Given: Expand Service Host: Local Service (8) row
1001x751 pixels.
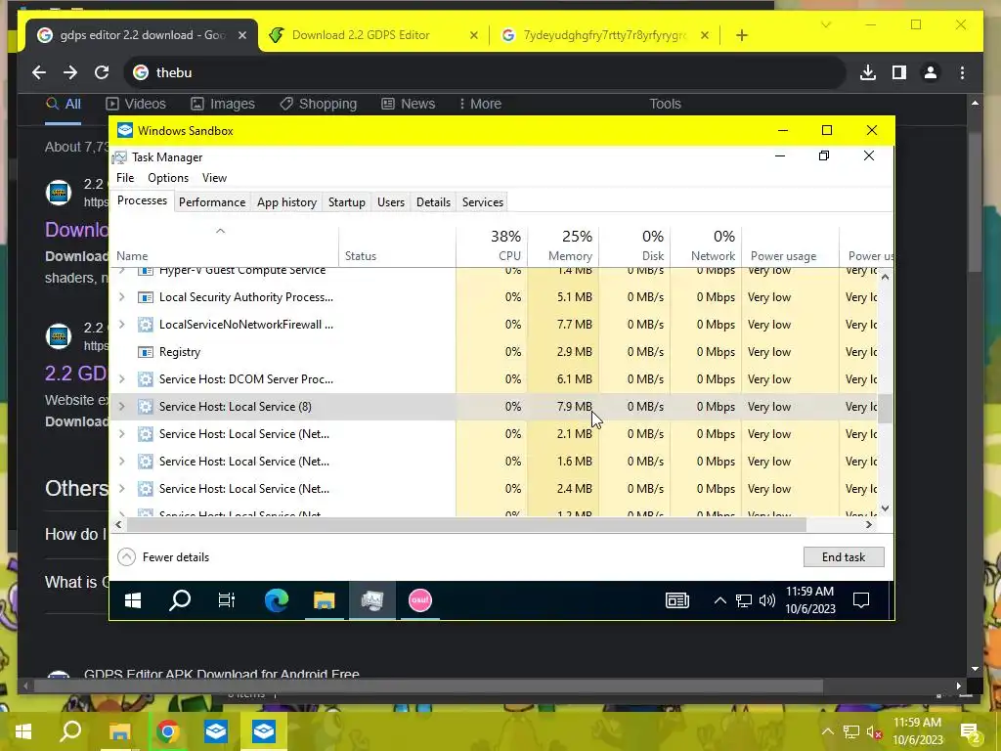Looking at the screenshot, I should [122, 407].
